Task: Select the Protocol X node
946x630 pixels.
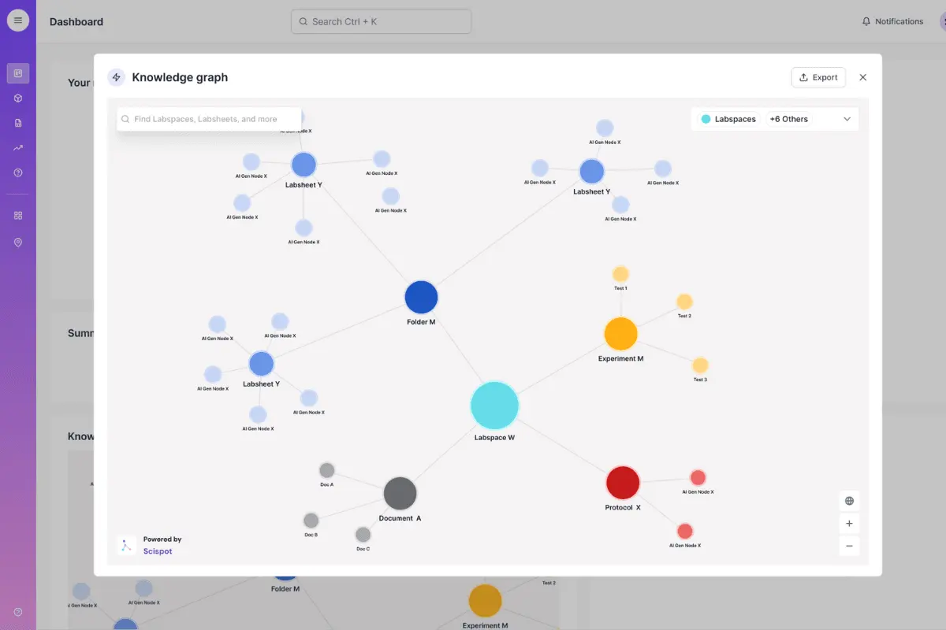Action: click(x=622, y=483)
